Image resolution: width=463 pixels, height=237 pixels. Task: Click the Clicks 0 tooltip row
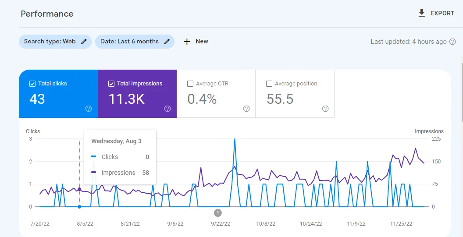(120, 157)
